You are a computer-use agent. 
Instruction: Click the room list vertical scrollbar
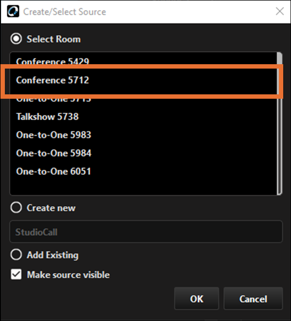tap(279, 124)
